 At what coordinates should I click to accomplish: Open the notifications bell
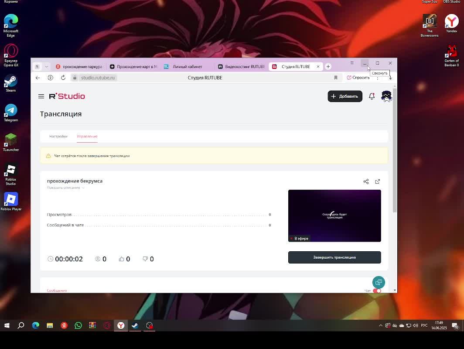372,96
